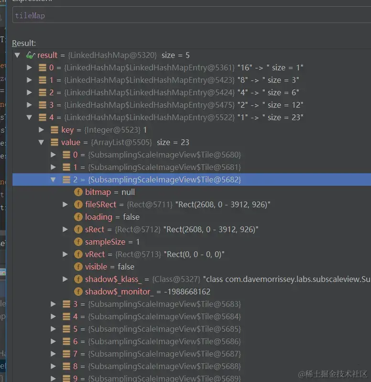Click the loading field icon
The image size is (371, 382).
(x=78, y=217)
